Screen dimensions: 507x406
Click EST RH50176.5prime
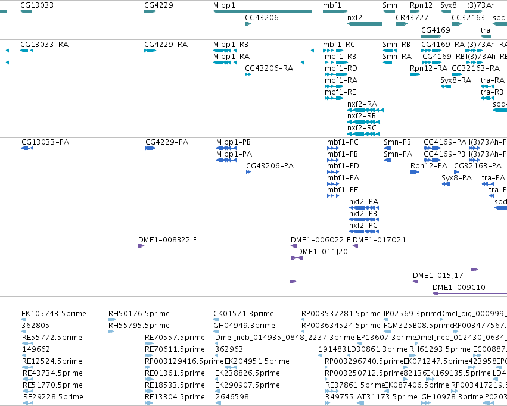pyautogui.click(x=139, y=314)
